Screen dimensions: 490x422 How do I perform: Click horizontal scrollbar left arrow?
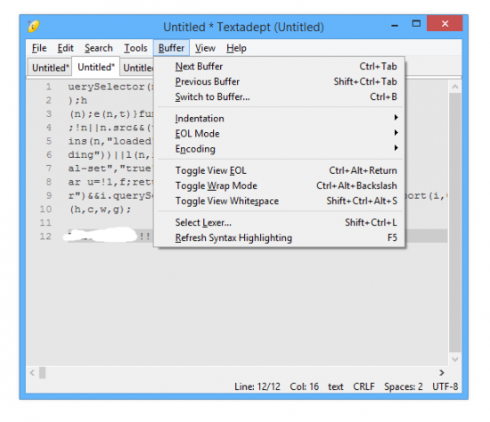point(32,373)
